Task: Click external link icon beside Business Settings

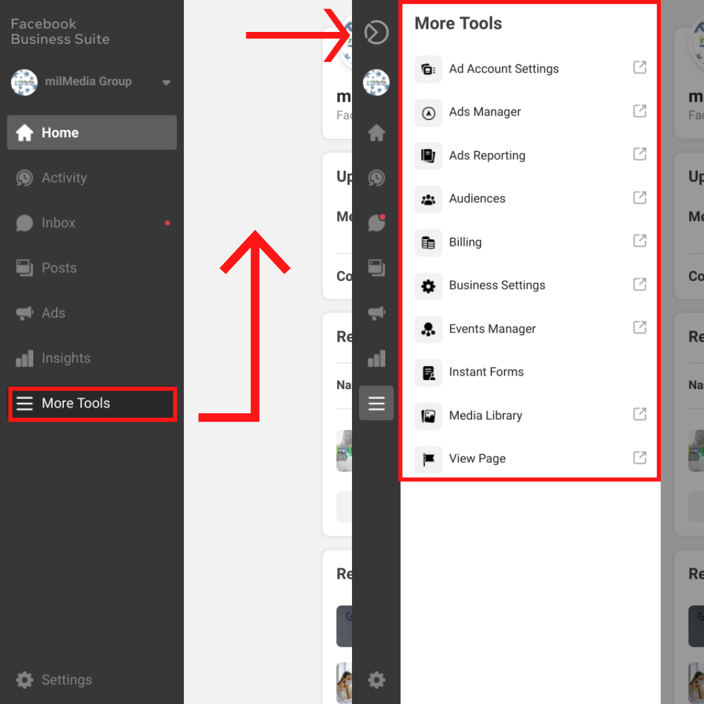Action: pos(640,284)
